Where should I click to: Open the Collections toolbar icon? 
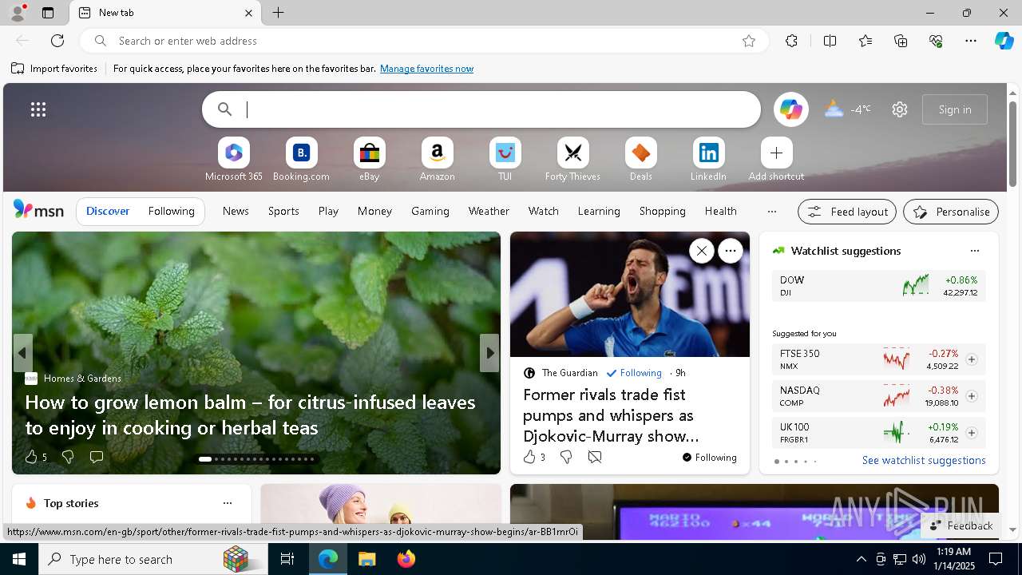(x=901, y=41)
